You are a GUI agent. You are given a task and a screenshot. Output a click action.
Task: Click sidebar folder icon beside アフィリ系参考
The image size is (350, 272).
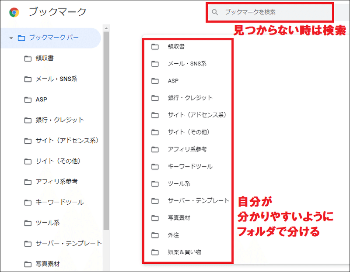(x=28, y=182)
